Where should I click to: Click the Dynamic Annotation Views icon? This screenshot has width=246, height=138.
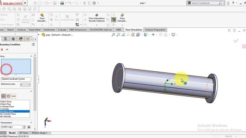133,35
